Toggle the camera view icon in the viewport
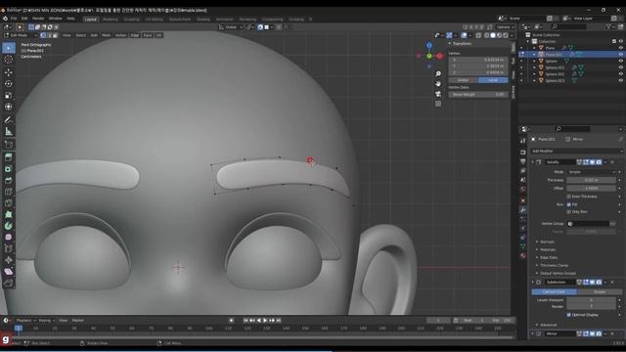 pyautogui.click(x=438, y=94)
